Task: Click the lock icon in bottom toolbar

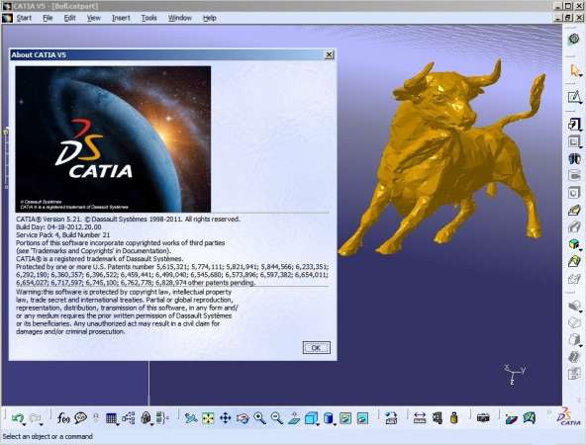Action: click(x=146, y=417)
